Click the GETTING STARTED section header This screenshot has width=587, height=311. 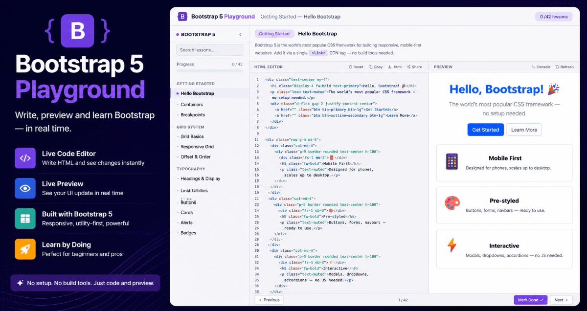(x=196, y=84)
